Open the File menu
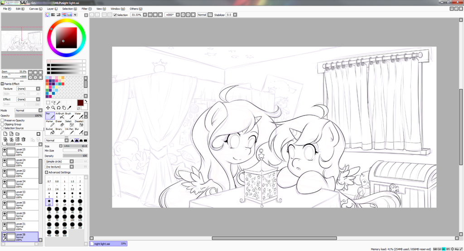464x251 pixels. (x=7, y=9)
